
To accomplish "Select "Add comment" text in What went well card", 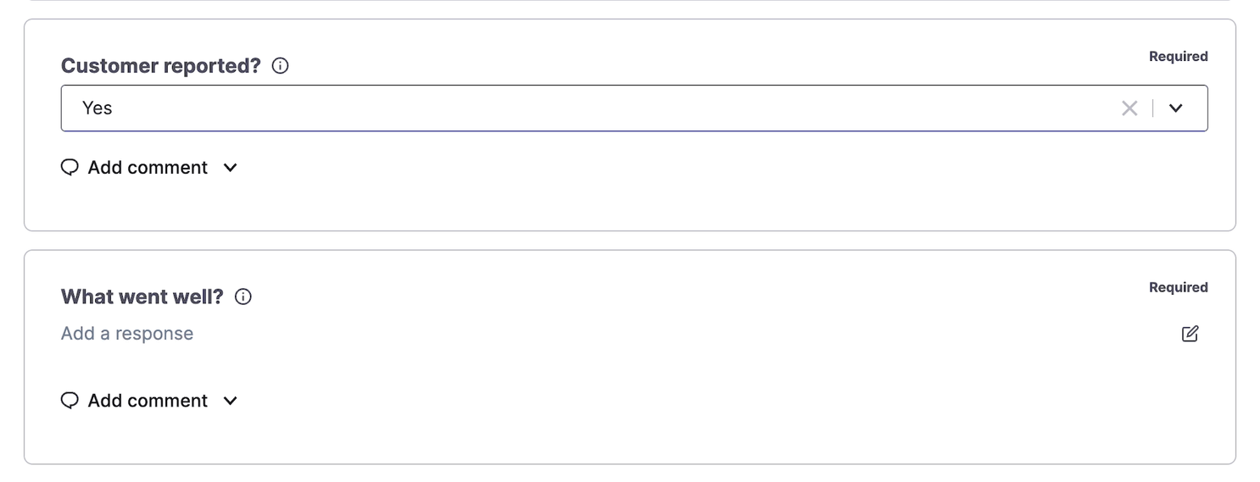I will pos(148,401).
